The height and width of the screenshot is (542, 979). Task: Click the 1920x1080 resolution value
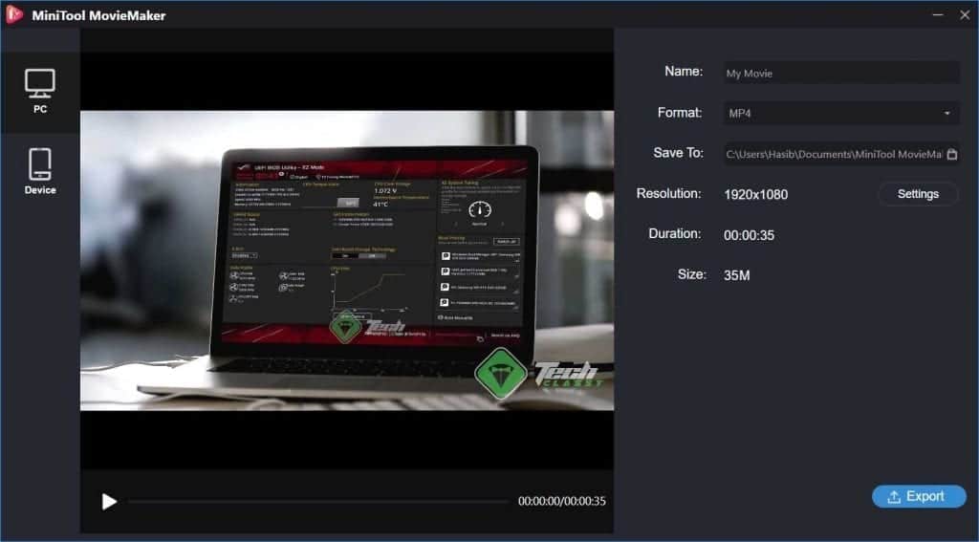point(756,194)
